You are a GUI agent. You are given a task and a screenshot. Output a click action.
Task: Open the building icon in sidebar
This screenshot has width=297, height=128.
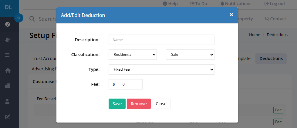7,86
